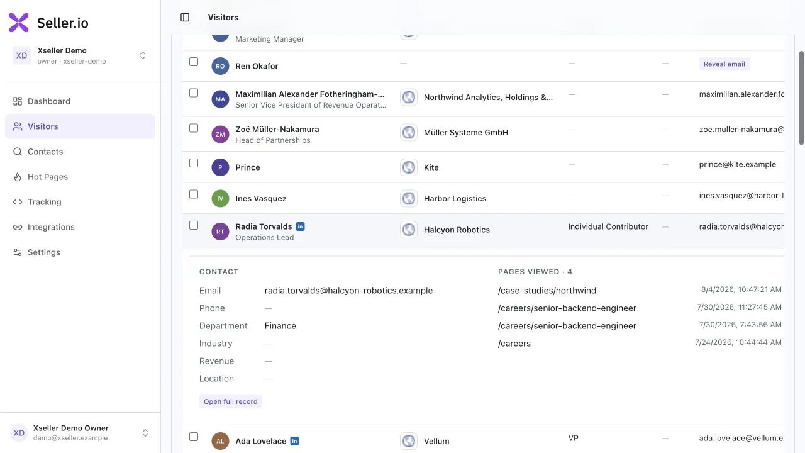Click the Prince name in the table

[x=248, y=167]
